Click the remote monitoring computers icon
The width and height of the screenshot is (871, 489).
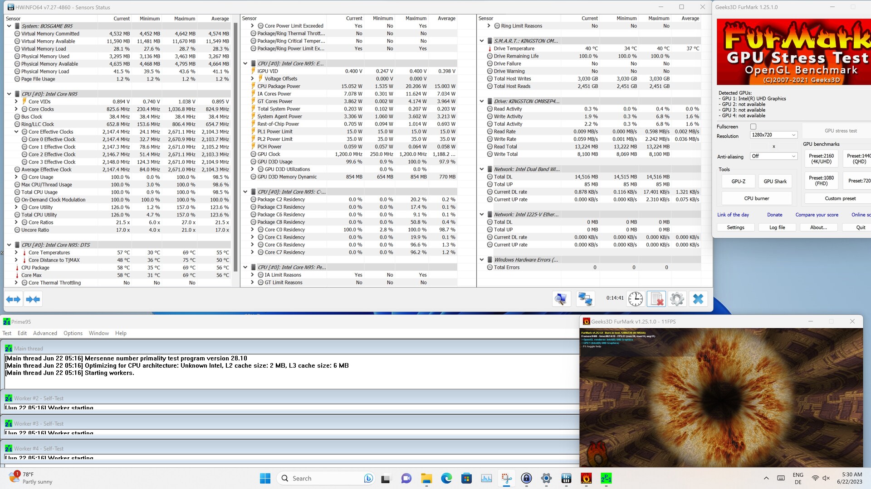click(x=585, y=299)
